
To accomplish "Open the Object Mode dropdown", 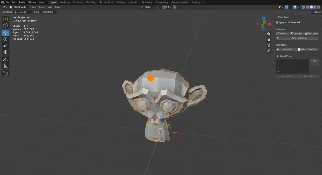I will point(19,7).
